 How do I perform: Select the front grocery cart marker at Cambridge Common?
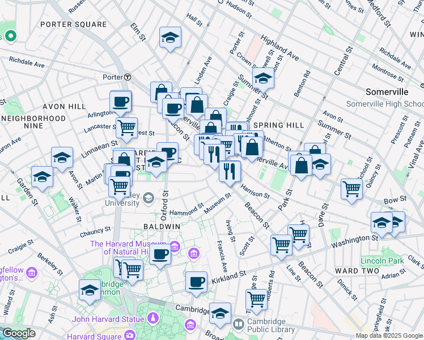click(x=133, y=271)
